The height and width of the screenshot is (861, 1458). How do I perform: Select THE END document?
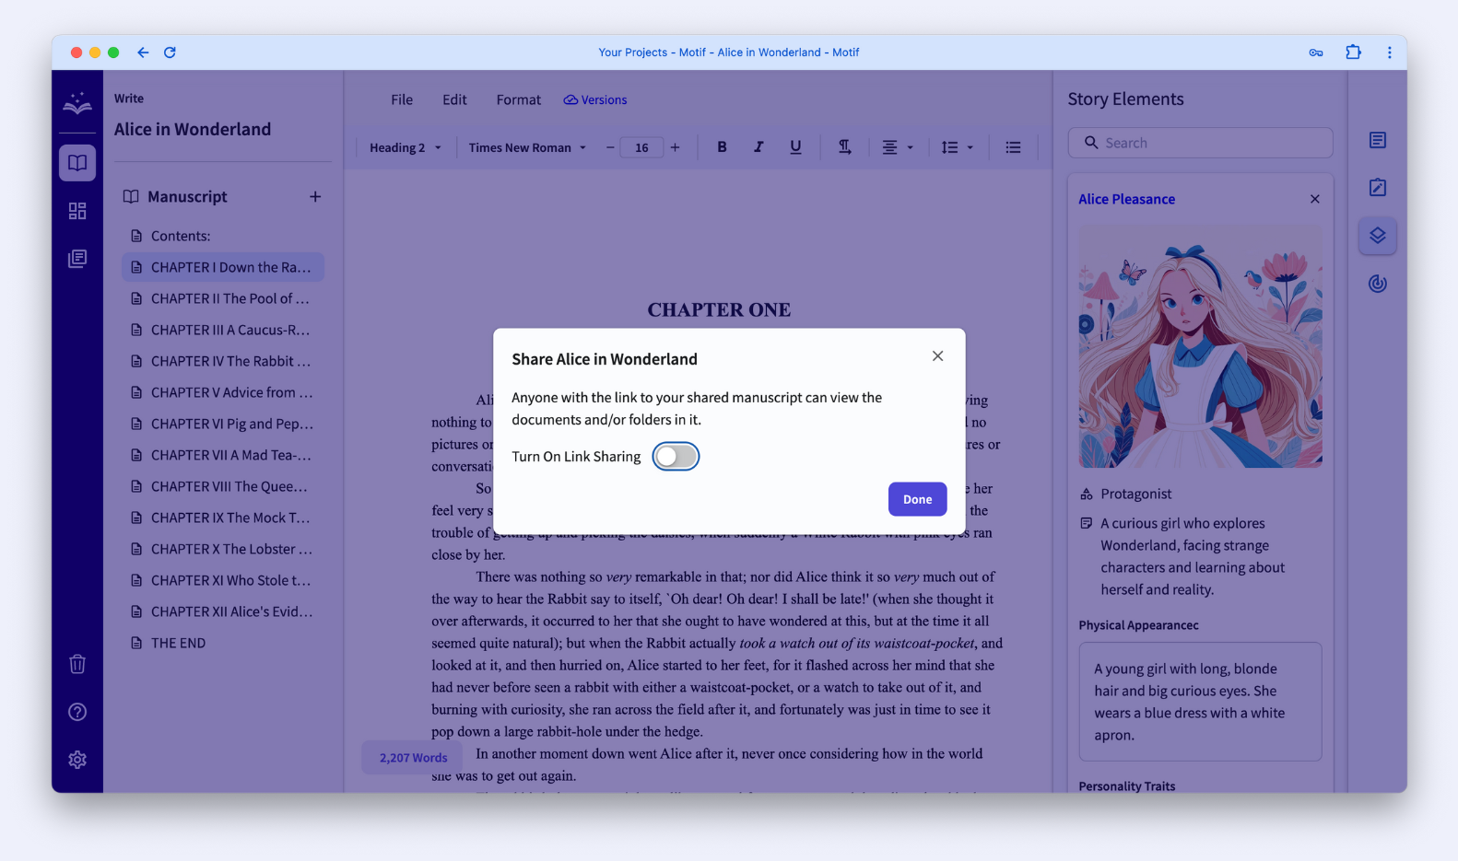pyautogui.click(x=223, y=643)
